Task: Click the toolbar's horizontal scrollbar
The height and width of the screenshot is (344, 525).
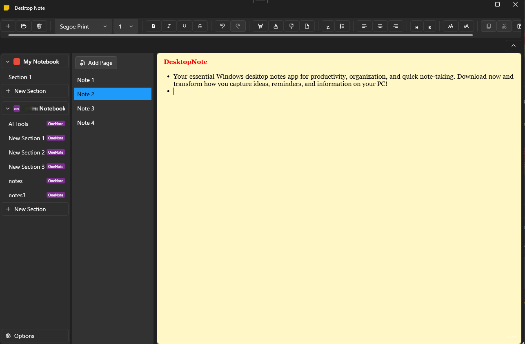Action: click(x=240, y=35)
